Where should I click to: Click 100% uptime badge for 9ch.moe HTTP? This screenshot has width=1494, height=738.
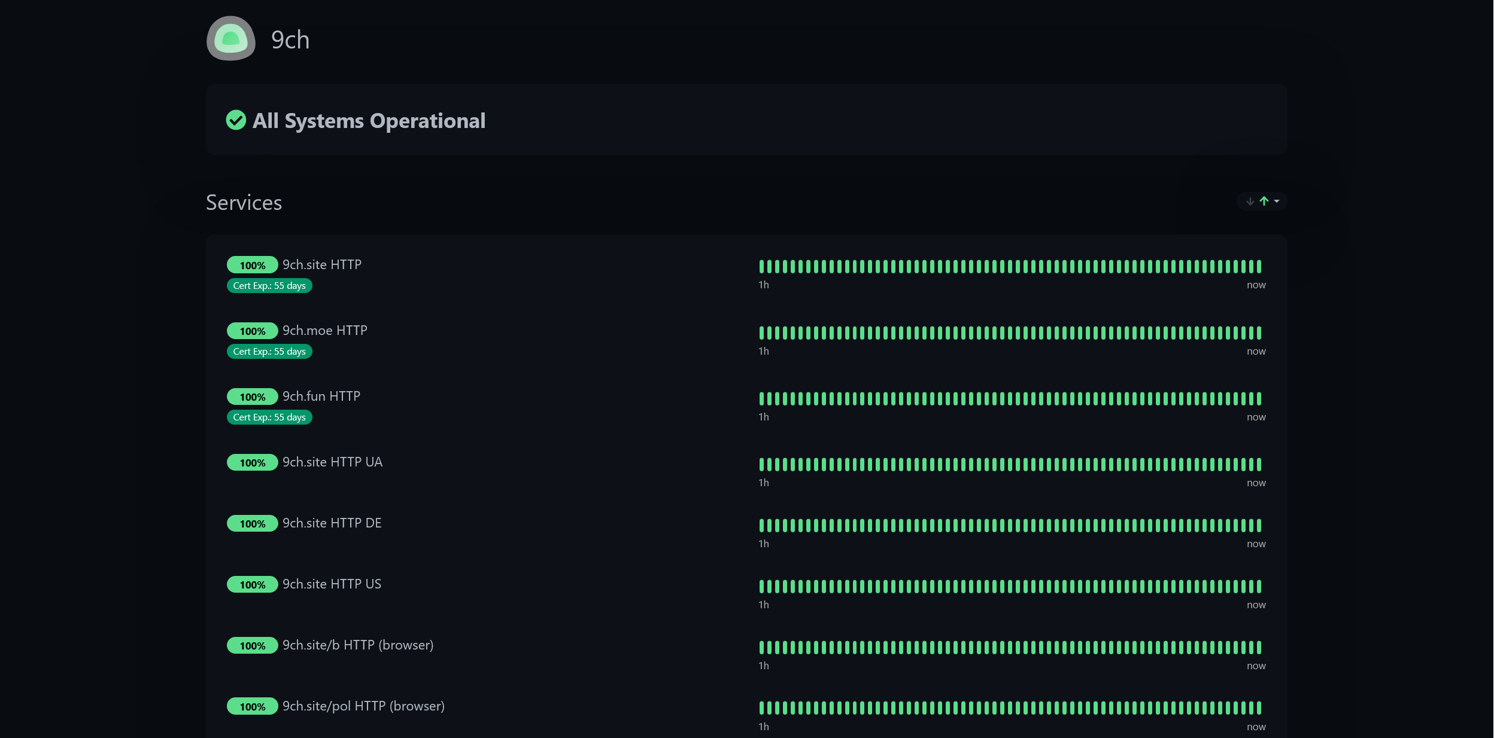point(252,331)
